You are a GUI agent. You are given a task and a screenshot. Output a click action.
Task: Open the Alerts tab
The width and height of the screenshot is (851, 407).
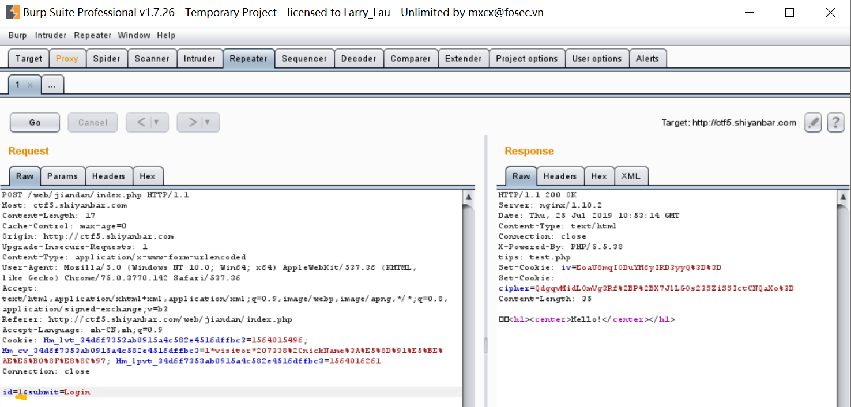click(x=647, y=59)
